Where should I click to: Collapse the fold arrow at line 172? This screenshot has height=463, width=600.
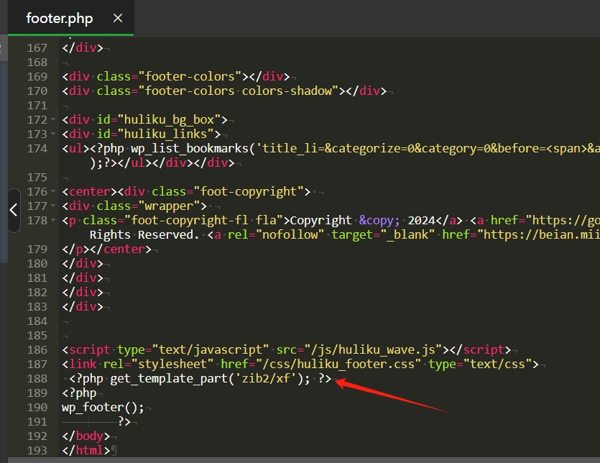(x=53, y=120)
